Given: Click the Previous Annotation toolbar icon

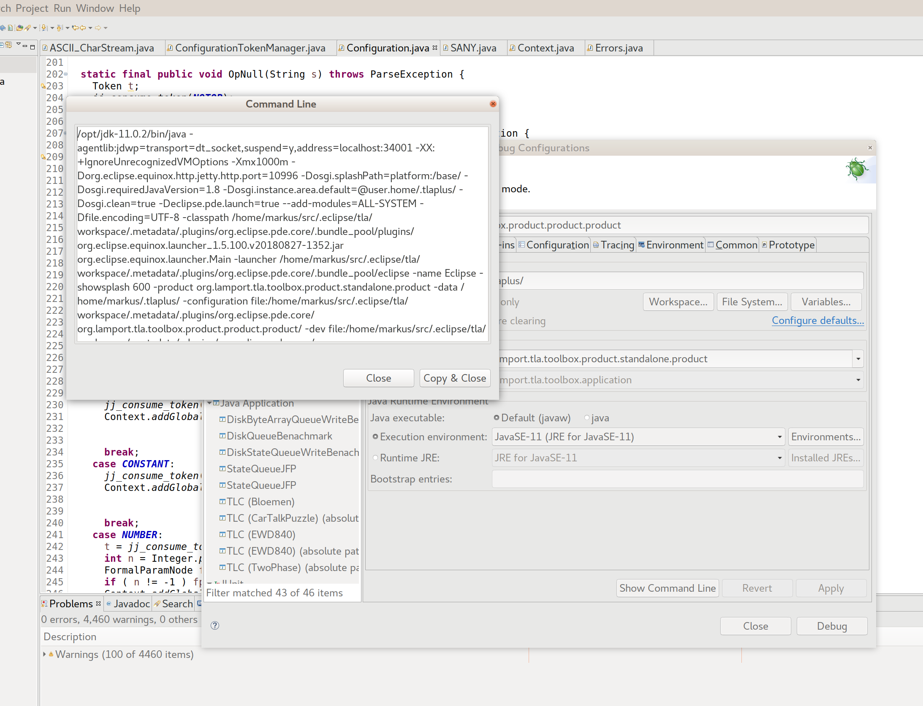Looking at the screenshot, I should pyautogui.click(x=59, y=28).
